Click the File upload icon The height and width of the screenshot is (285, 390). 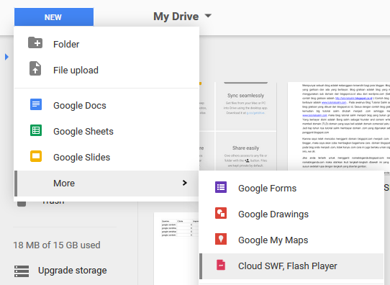tap(35, 68)
